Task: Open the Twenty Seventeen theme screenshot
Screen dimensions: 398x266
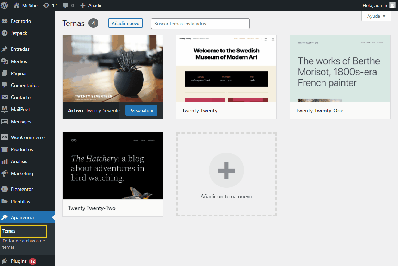Action: tap(113, 69)
